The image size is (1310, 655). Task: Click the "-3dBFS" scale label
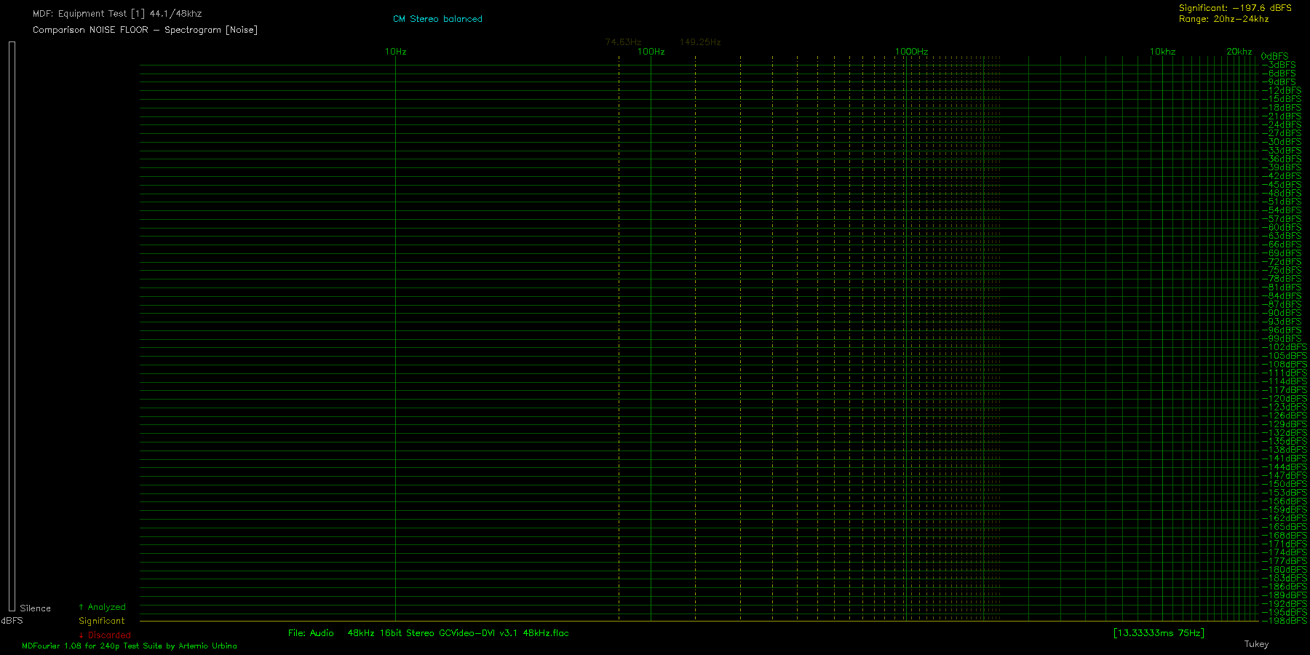click(x=1279, y=65)
